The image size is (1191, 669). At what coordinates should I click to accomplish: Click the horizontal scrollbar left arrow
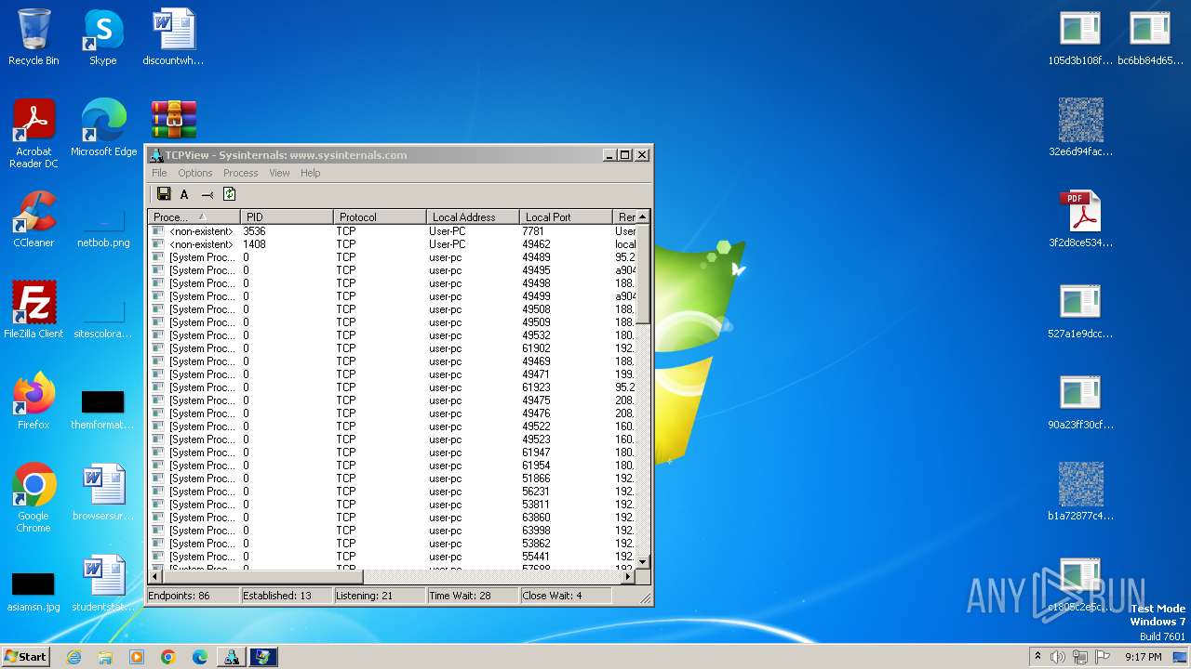[155, 576]
